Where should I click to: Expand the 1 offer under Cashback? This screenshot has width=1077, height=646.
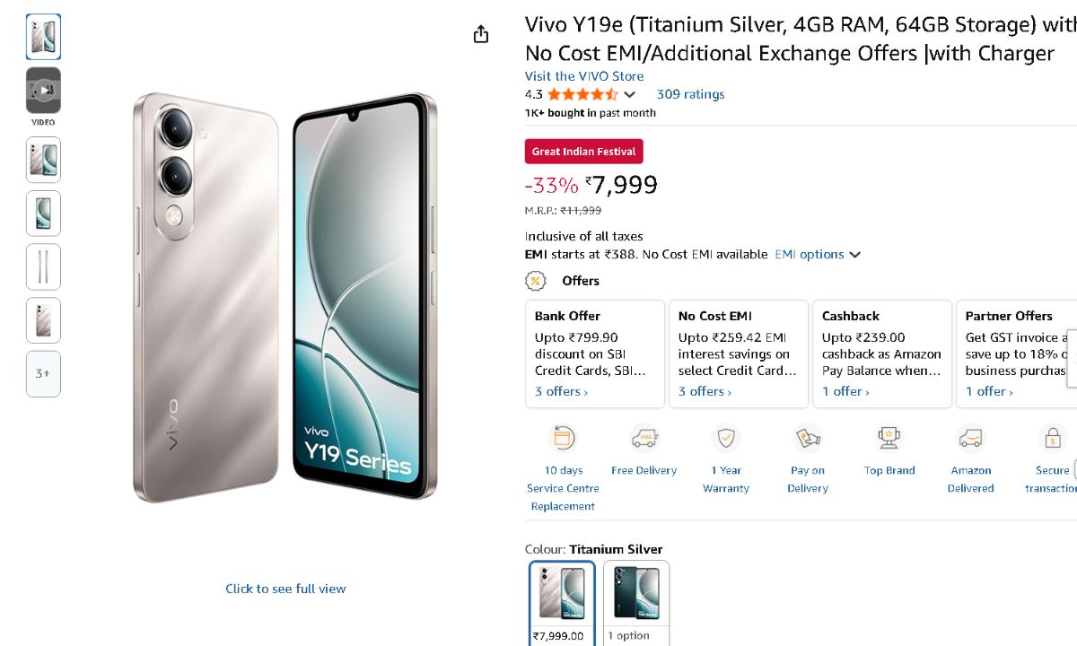point(845,392)
